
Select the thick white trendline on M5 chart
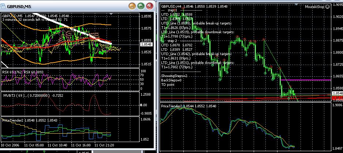click(74, 29)
